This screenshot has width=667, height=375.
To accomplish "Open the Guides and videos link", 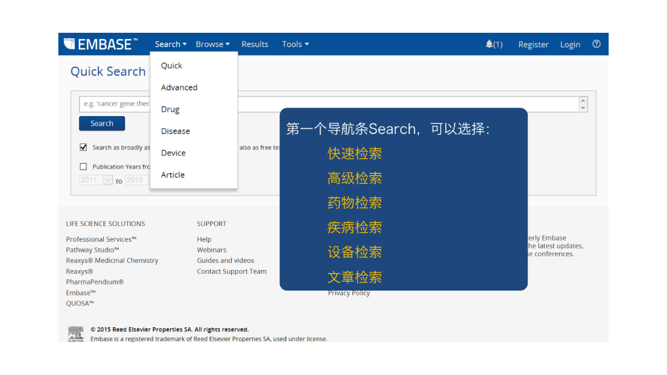I will pos(226,261).
